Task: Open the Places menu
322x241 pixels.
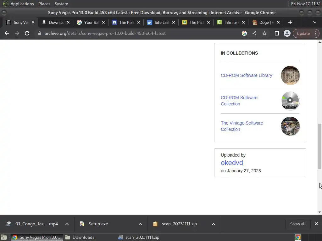Action: click(44, 4)
